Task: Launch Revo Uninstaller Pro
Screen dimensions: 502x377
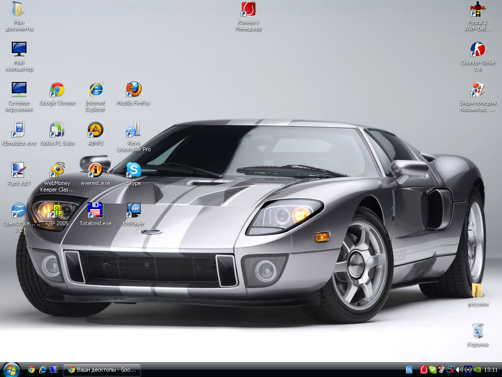Action: (133, 131)
